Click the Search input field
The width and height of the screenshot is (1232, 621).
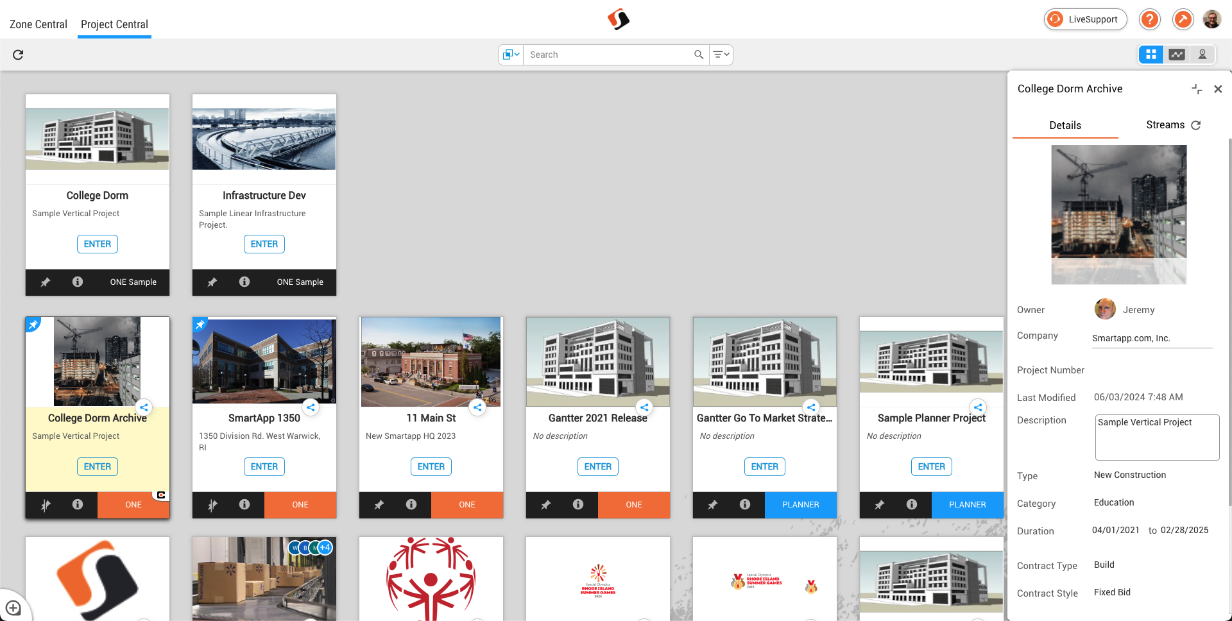point(610,55)
